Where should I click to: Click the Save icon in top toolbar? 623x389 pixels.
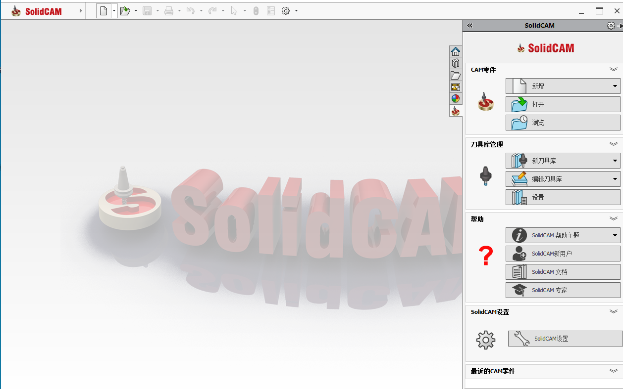[147, 11]
